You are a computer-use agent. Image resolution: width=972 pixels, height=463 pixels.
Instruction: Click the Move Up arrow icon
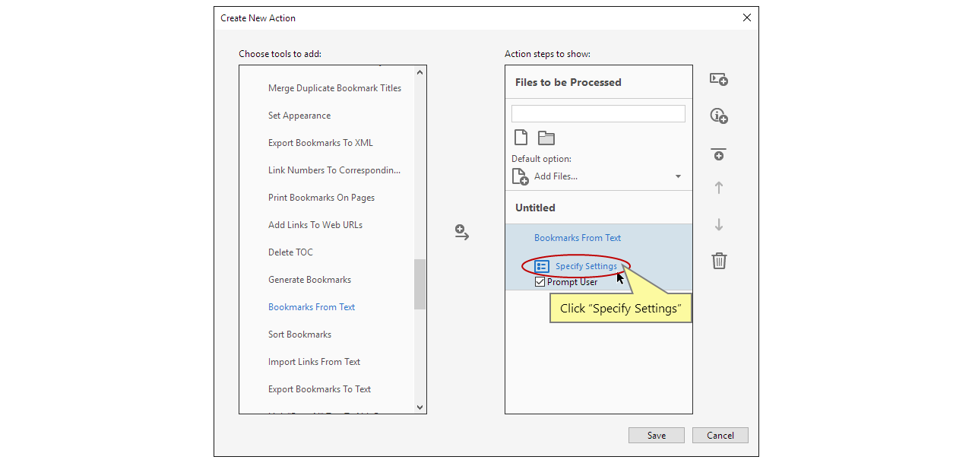pos(719,188)
